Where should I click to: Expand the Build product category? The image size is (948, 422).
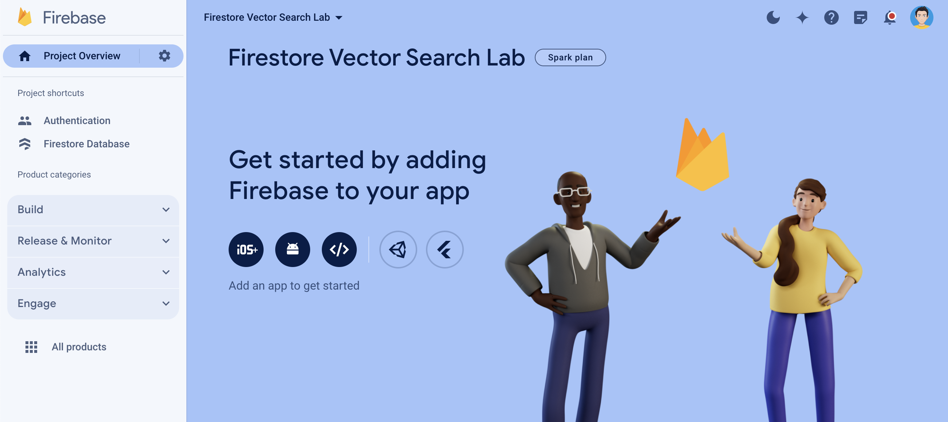[93, 209]
